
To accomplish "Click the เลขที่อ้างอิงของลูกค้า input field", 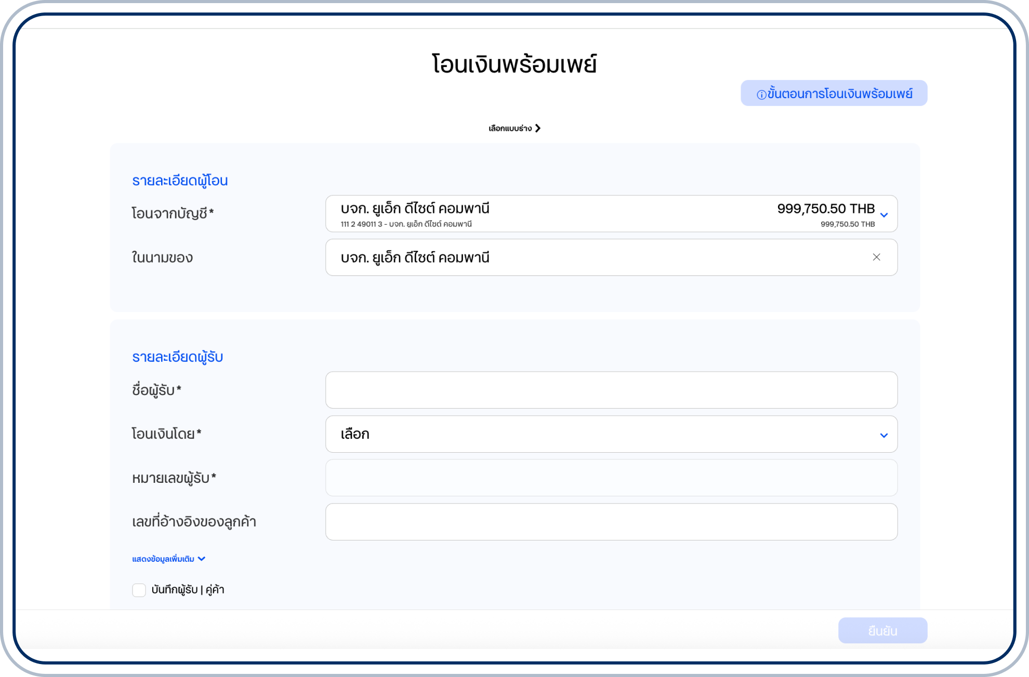I will [611, 522].
